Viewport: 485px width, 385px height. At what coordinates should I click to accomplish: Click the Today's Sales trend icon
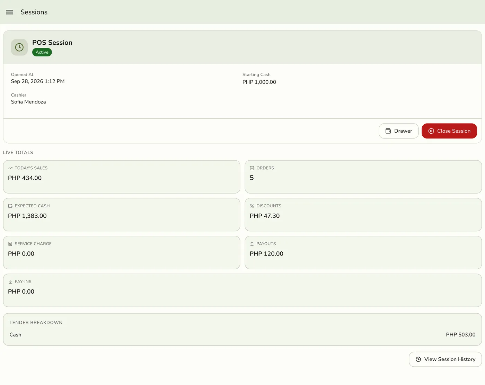(x=10, y=168)
